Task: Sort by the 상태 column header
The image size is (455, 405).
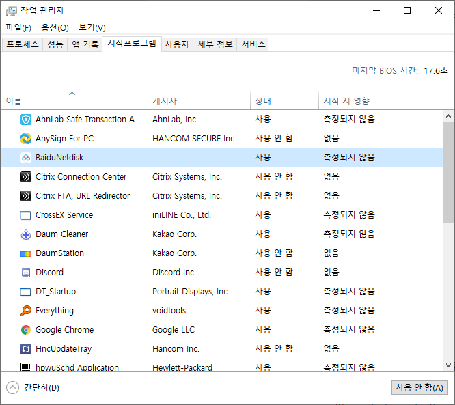Action: (285, 100)
